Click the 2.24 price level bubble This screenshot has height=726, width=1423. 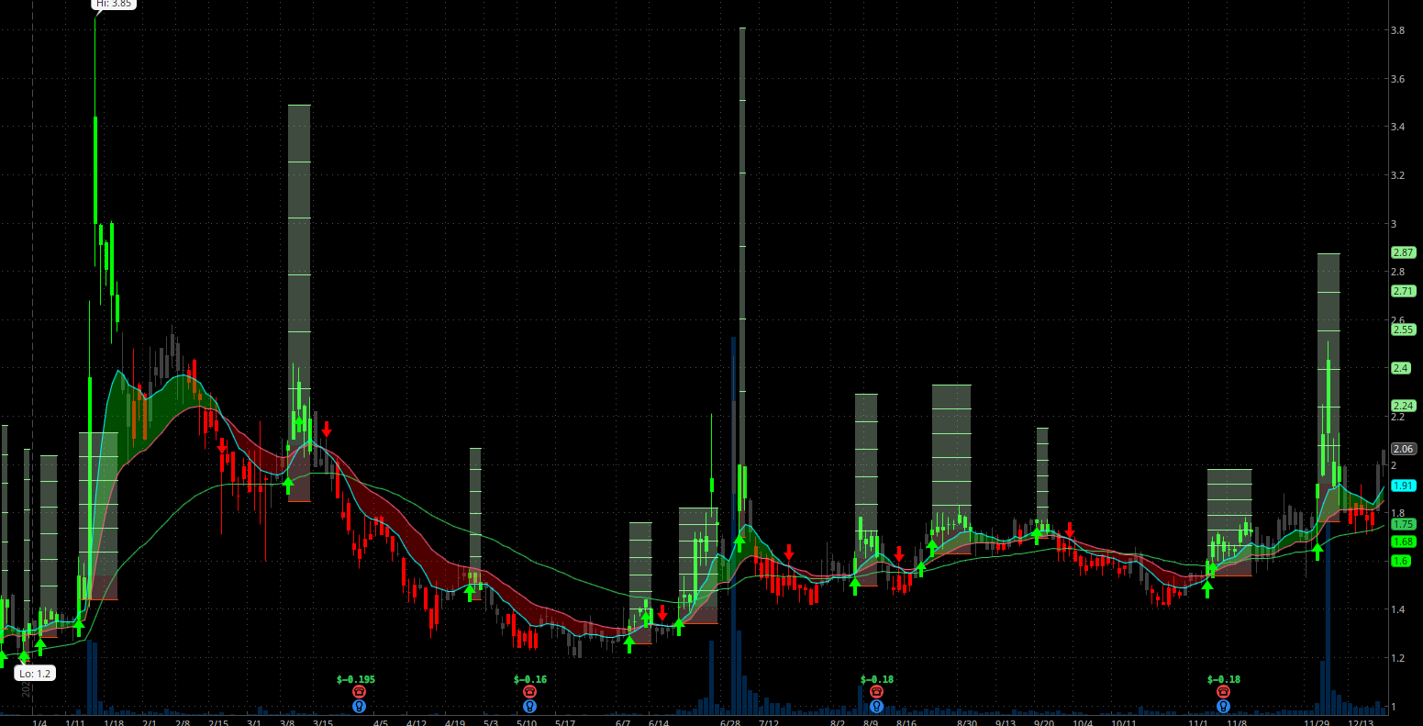click(1404, 406)
